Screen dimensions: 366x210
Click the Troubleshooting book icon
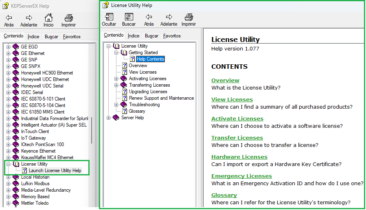[124, 105]
